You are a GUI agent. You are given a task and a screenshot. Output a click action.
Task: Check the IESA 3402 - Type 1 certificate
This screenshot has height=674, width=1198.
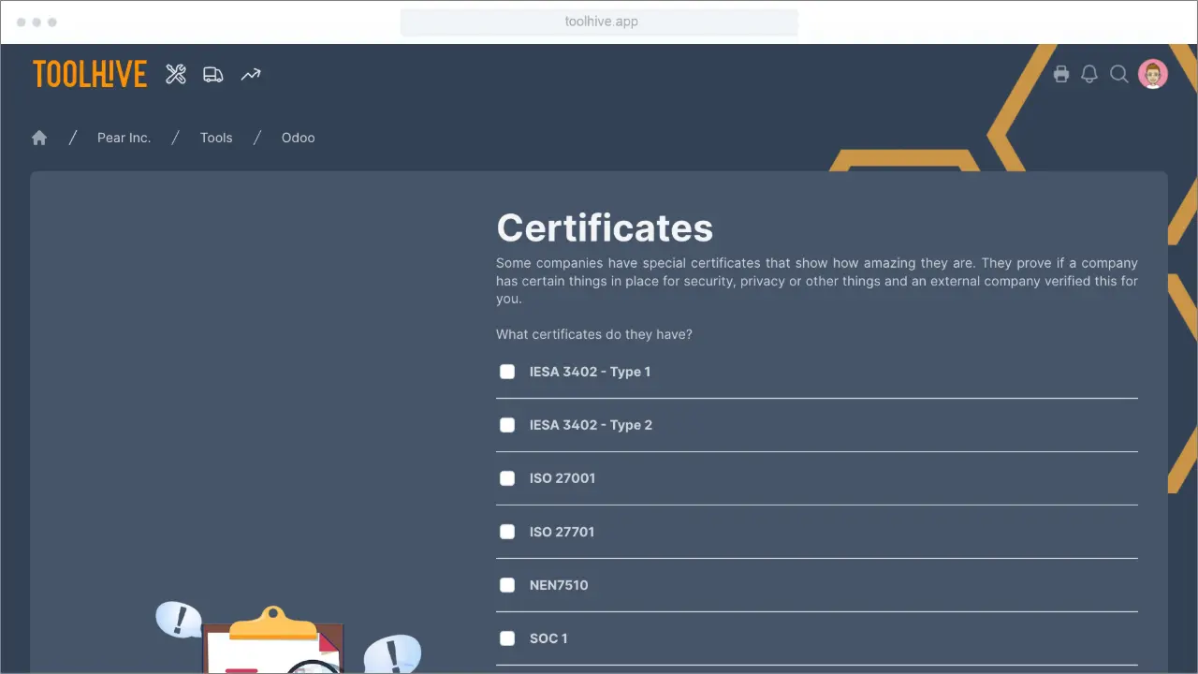[506, 372]
